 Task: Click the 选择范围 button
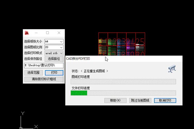(33, 73)
